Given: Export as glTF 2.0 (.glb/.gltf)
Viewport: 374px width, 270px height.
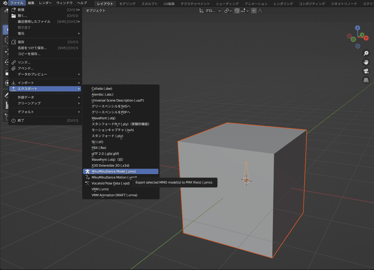Looking at the screenshot, I should point(121,154).
